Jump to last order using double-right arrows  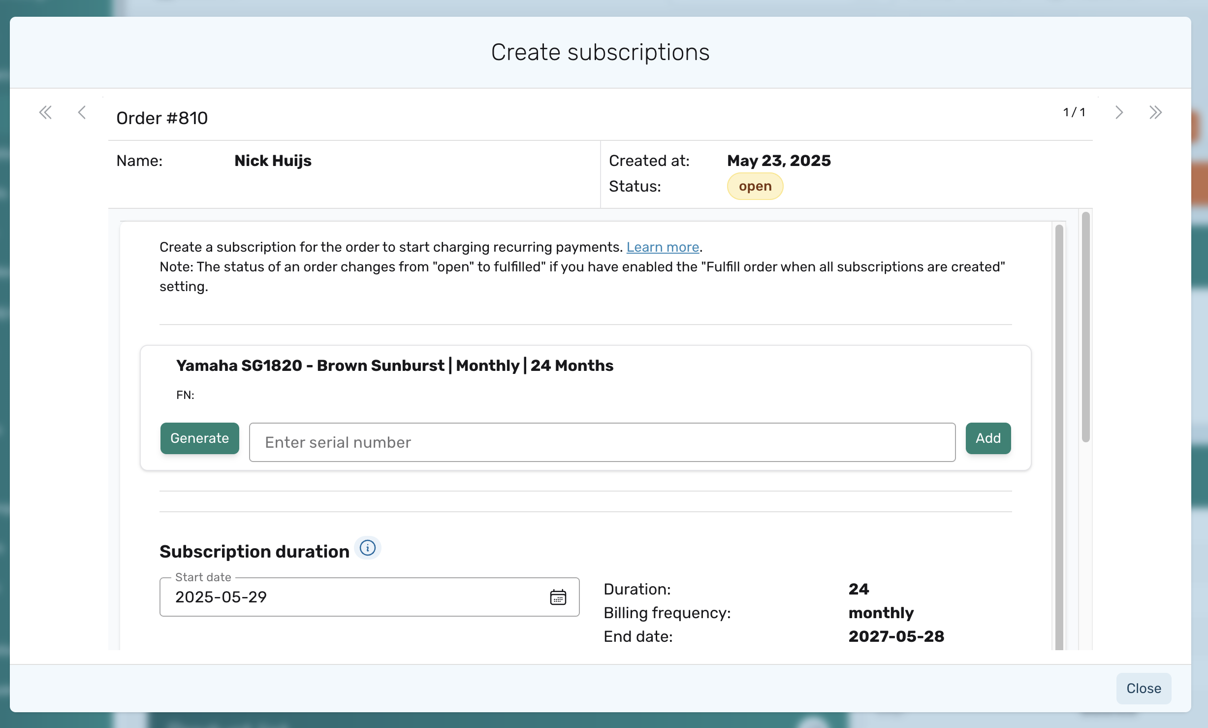coord(1155,113)
